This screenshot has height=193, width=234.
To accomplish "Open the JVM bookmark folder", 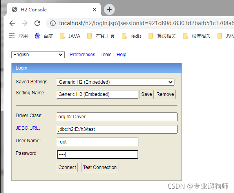I will tap(226, 36).
